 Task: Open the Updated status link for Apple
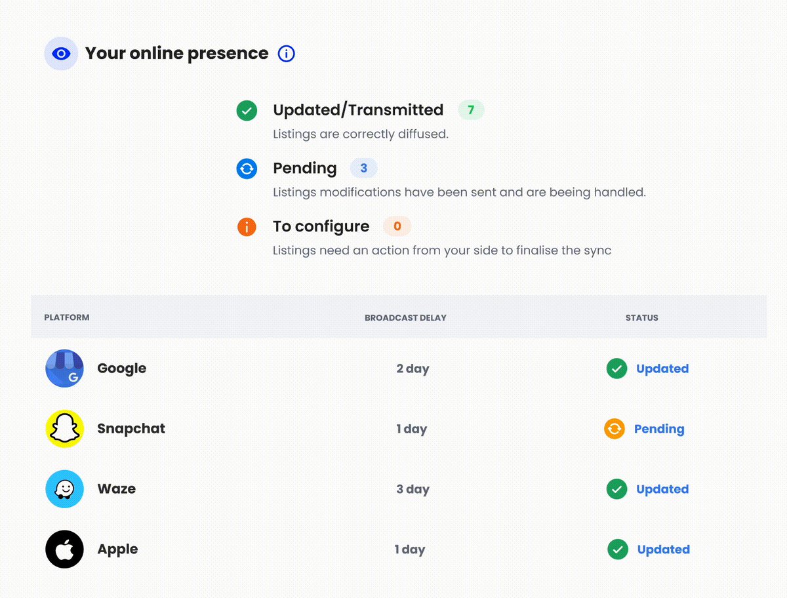pyautogui.click(x=664, y=549)
